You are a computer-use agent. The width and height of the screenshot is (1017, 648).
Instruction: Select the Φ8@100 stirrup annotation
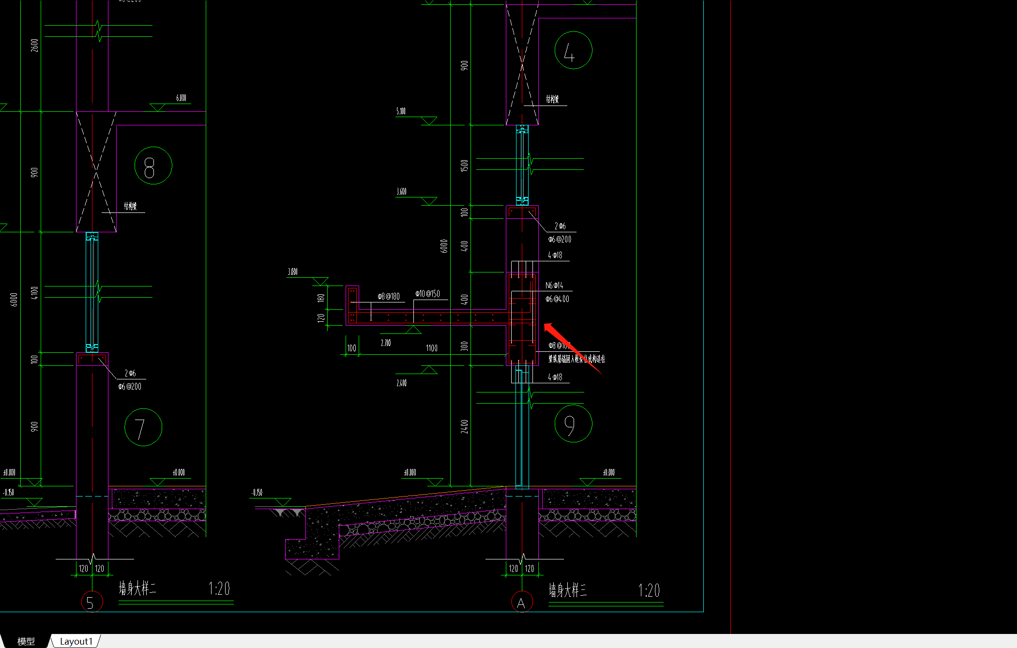[x=560, y=346]
